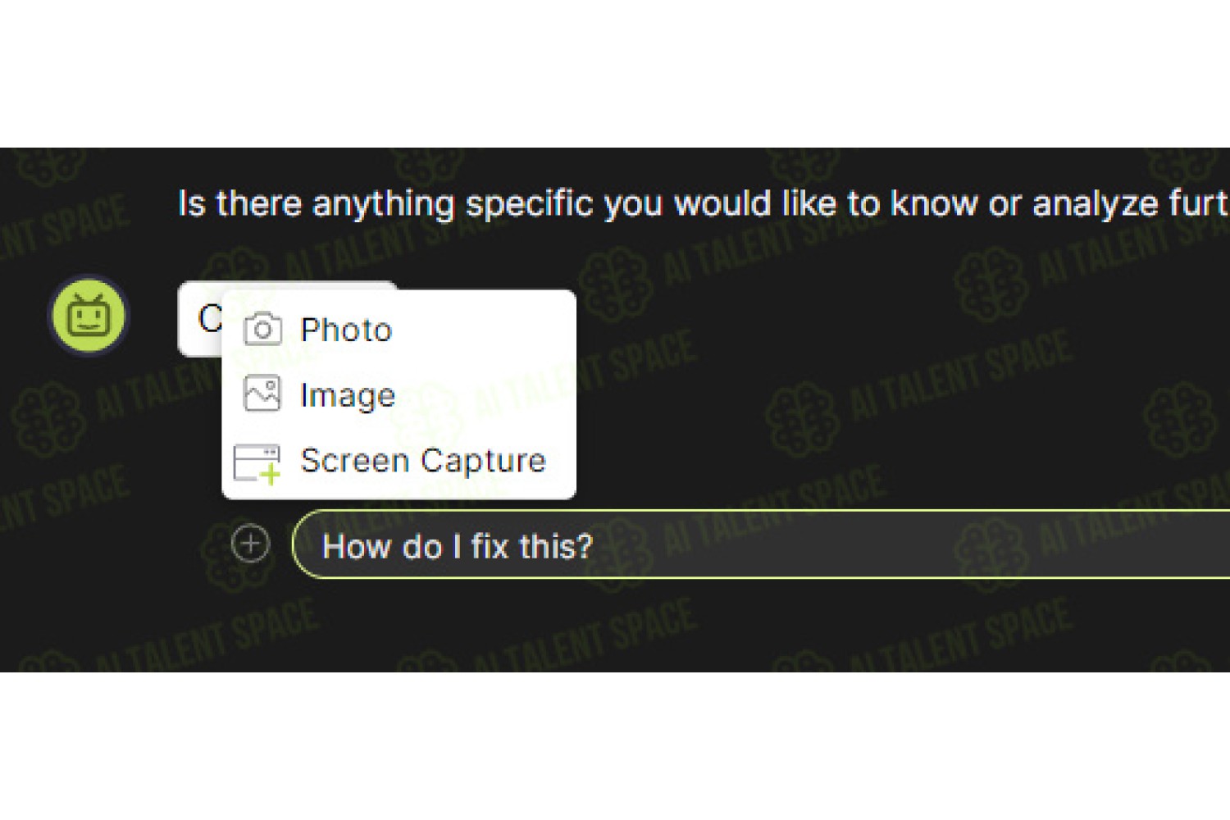Focus the "How do I fix this?" field
The image size is (1230, 820).
761,544
